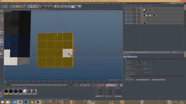Click the green play forward button
Screen dimensions: 186x104
click(x=85, y=85)
